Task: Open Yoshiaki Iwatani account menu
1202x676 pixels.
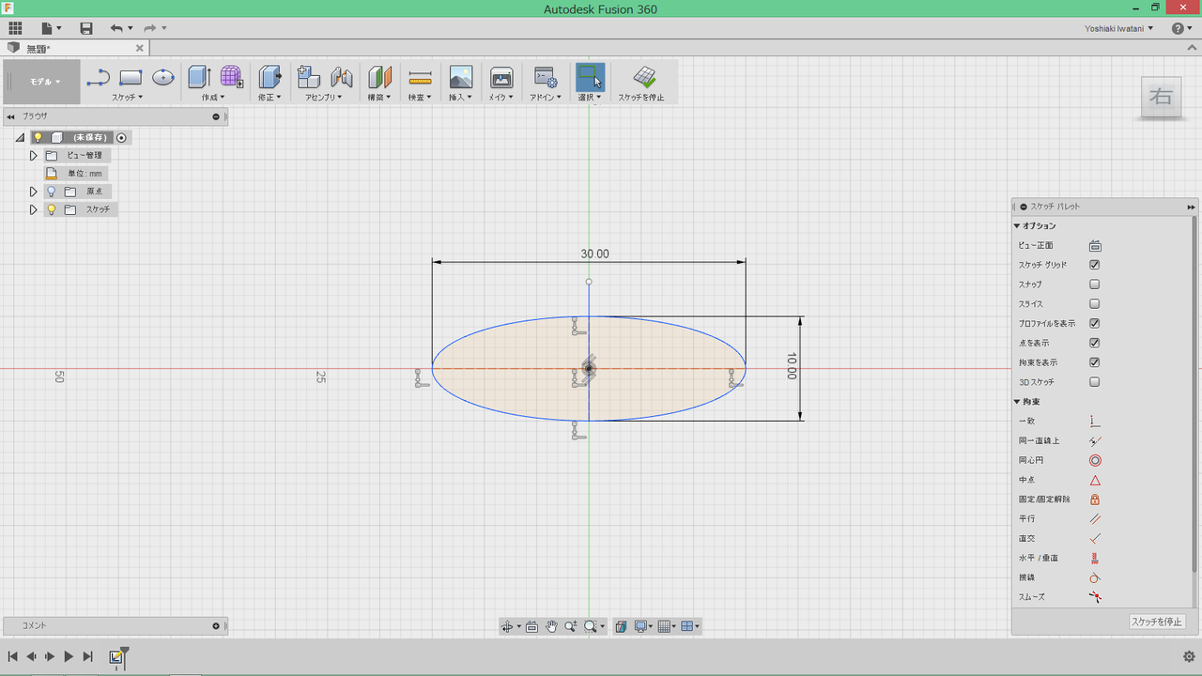Action: click(x=1119, y=28)
